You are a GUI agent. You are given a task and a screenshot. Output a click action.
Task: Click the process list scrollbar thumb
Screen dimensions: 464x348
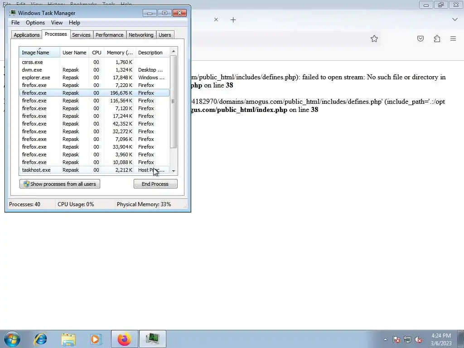click(174, 101)
